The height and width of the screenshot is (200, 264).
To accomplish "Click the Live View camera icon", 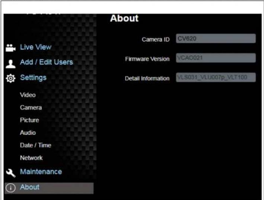I will [x=10, y=48].
